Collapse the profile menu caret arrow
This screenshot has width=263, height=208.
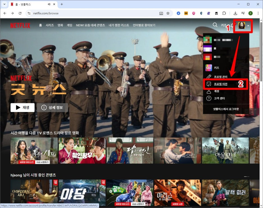click(x=248, y=26)
